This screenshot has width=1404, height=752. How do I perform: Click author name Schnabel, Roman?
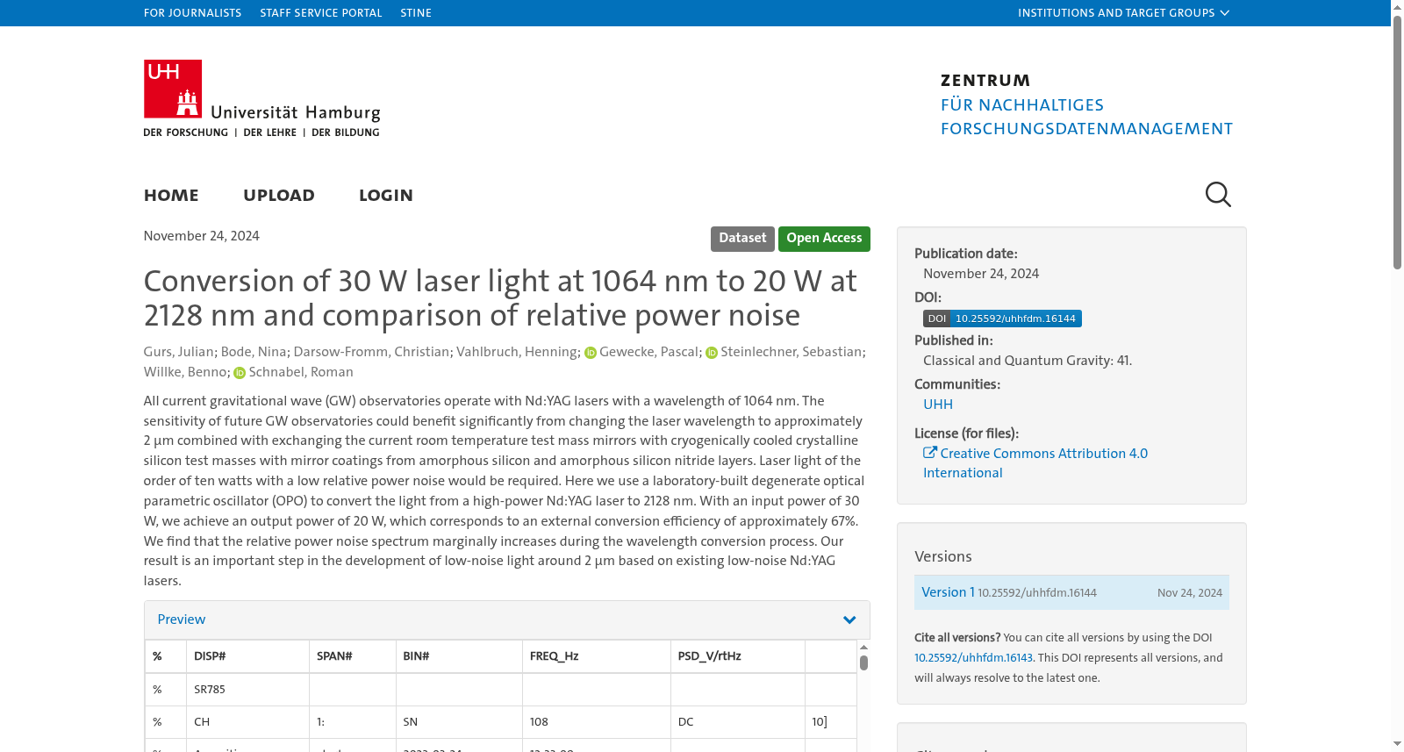click(301, 372)
